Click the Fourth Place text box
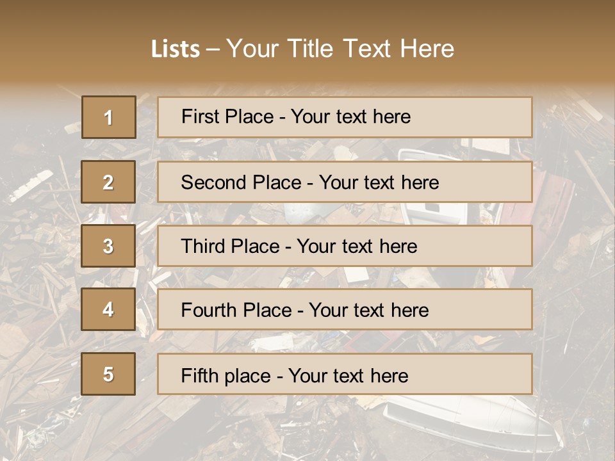Screen dimensions: 615x461 [x=345, y=309]
